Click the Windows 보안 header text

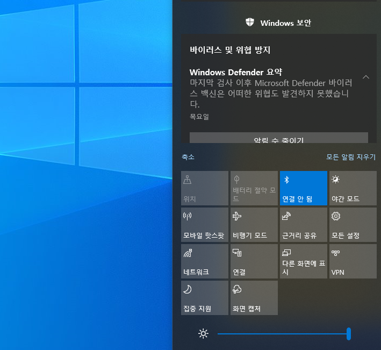[286, 23]
